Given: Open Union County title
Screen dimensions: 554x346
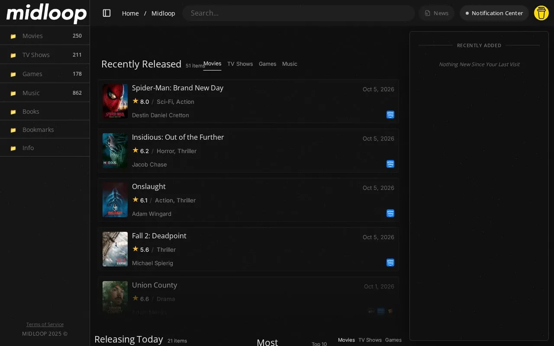Looking at the screenshot, I should (x=155, y=285).
